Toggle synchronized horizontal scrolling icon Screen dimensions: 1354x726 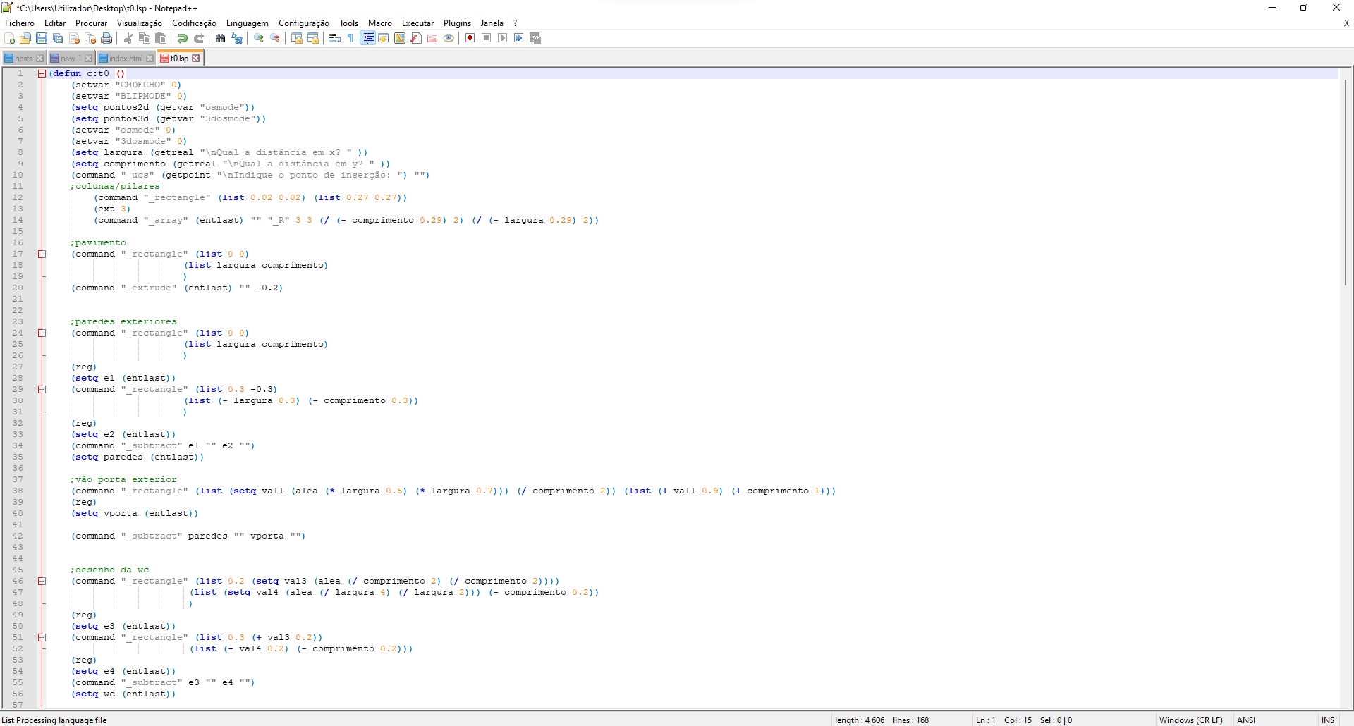[x=313, y=39]
